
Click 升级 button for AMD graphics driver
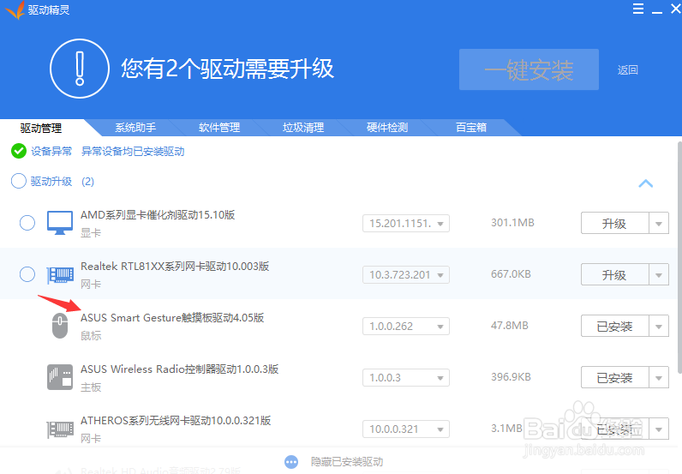click(614, 224)
